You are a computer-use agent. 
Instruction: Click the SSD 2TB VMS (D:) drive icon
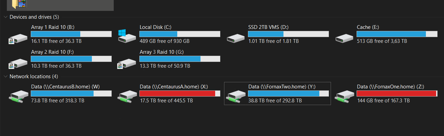tap(235, 37)
